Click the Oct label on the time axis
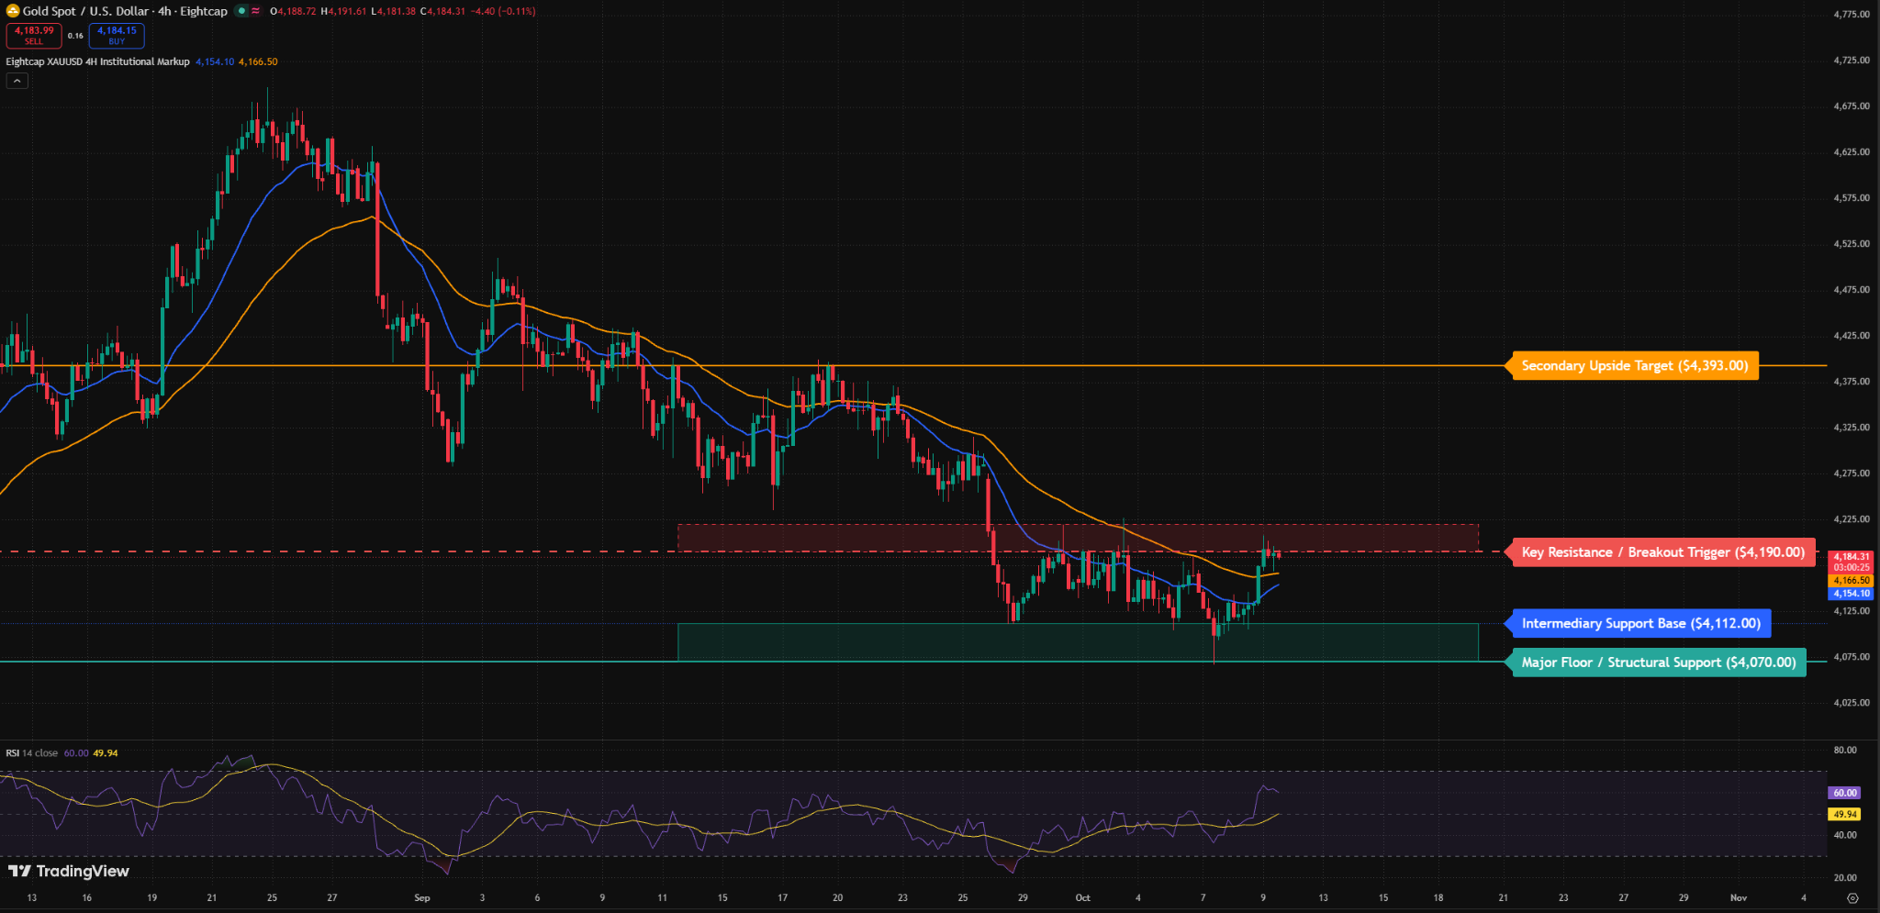 1082,897
